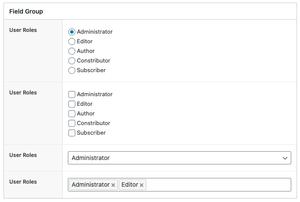Click the Author label in radio list
This screenshot has width=300, height=202.
point(86,51)
